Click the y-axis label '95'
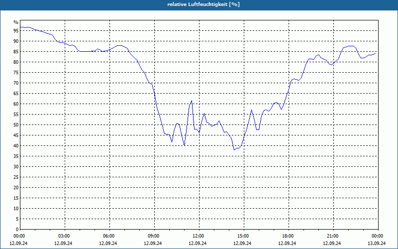Viewport: 398px width, 249px height. pyautogui.click(x=16, y=31)
